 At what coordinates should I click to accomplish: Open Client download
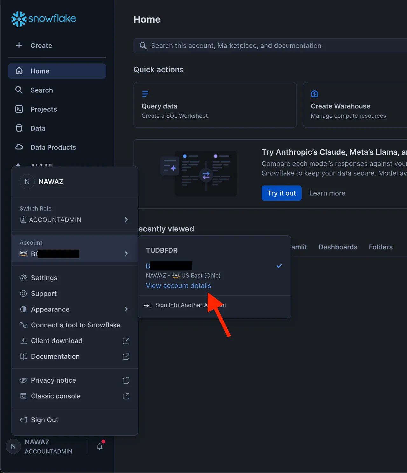[75, 341]
